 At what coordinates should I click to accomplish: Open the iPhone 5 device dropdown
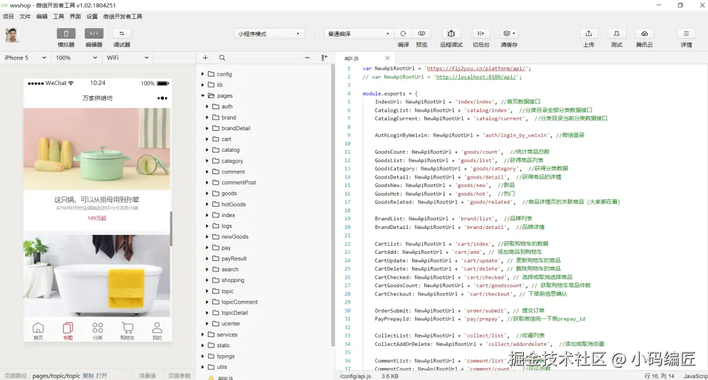(x=25, y=58)
